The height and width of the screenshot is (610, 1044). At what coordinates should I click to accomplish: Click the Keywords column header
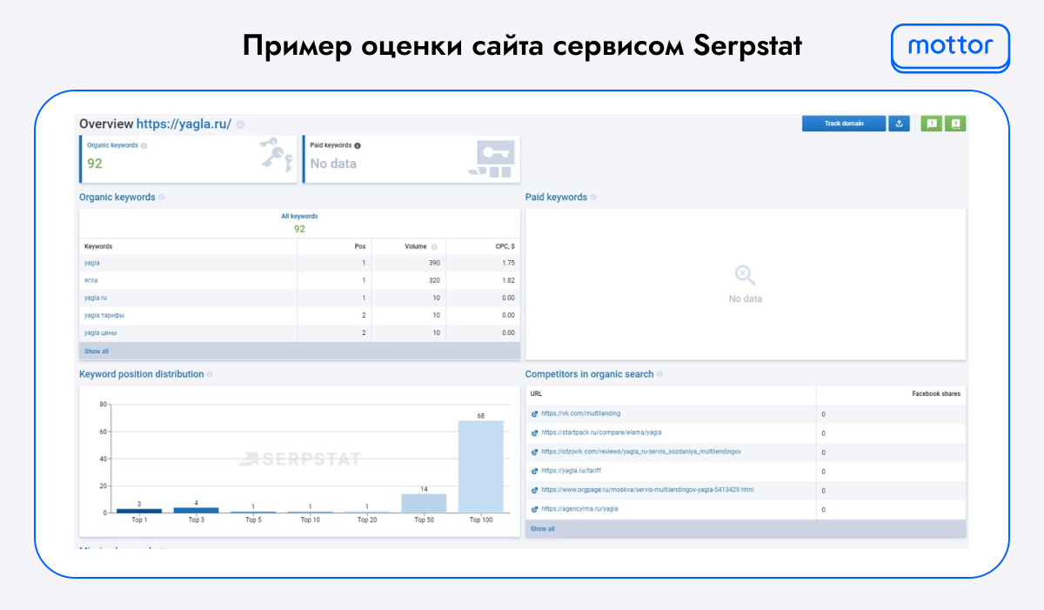pyautogui.click(x=98, y=247)
